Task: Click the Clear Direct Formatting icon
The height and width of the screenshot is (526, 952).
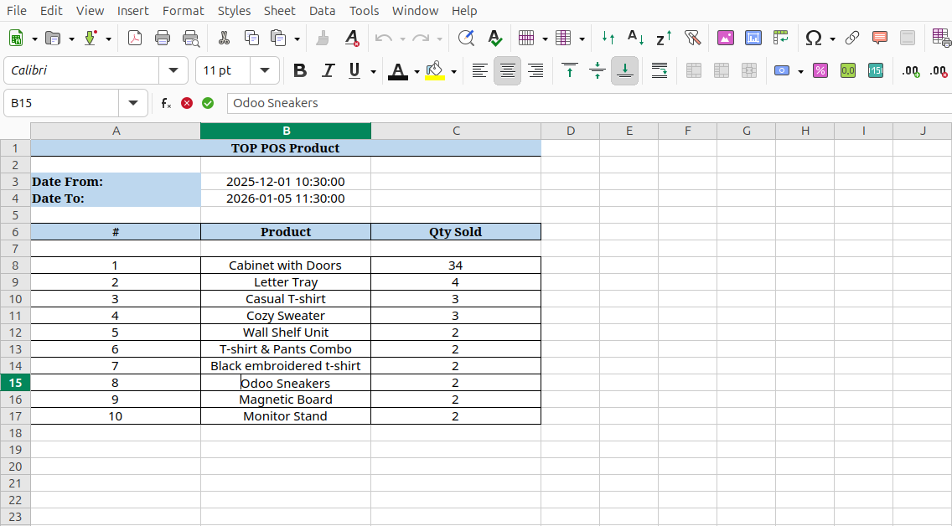Action: coord(352,39)
